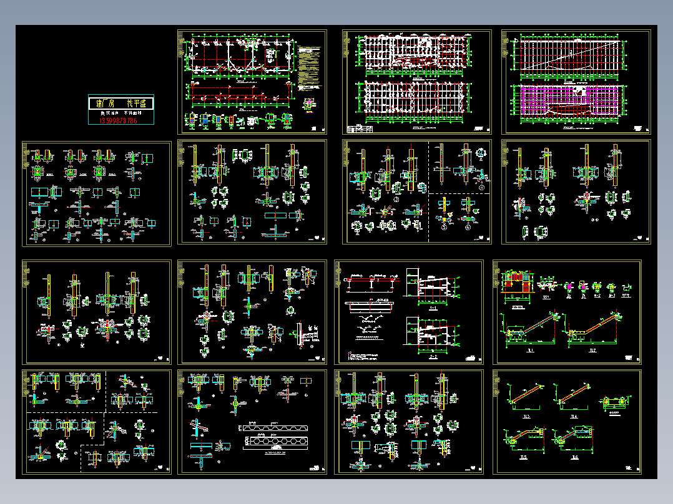Select the white profiled deck outline detail

pyautogui.click(x=275, y=428)
